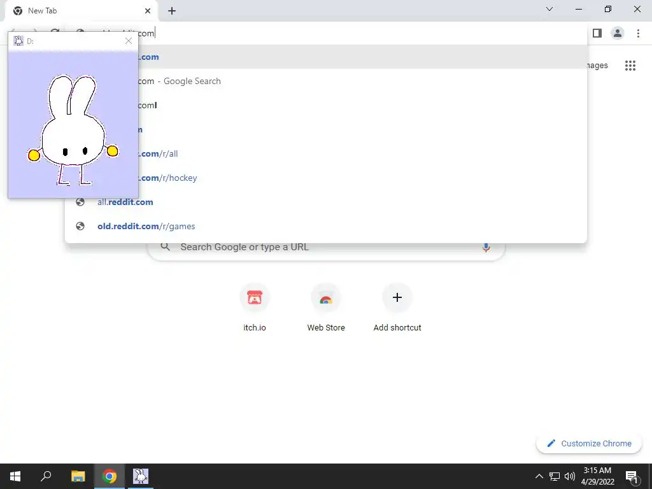Open the Windows Start menu

15,476
